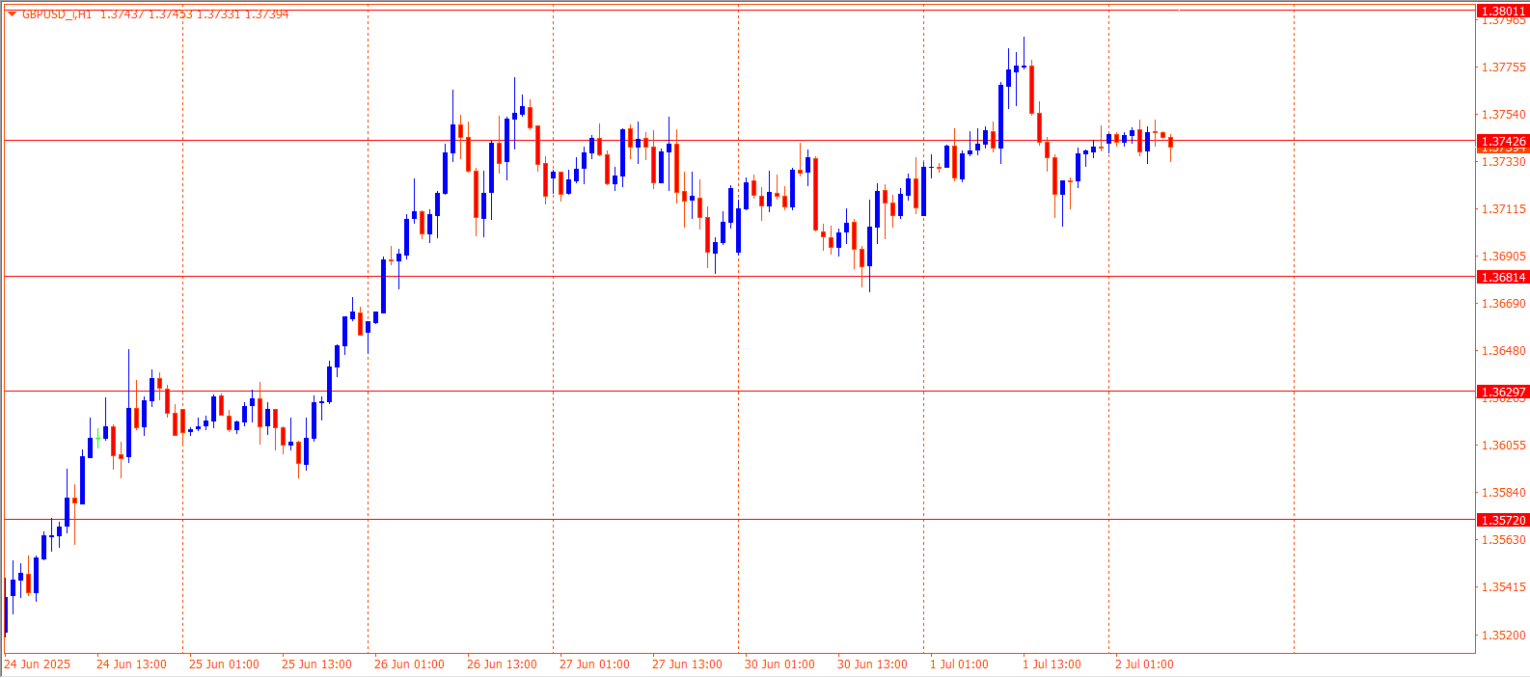Click the 1 Jul 01:00 time label
The height and width of the screenshot is (678, 1530).
click(959, 664)
